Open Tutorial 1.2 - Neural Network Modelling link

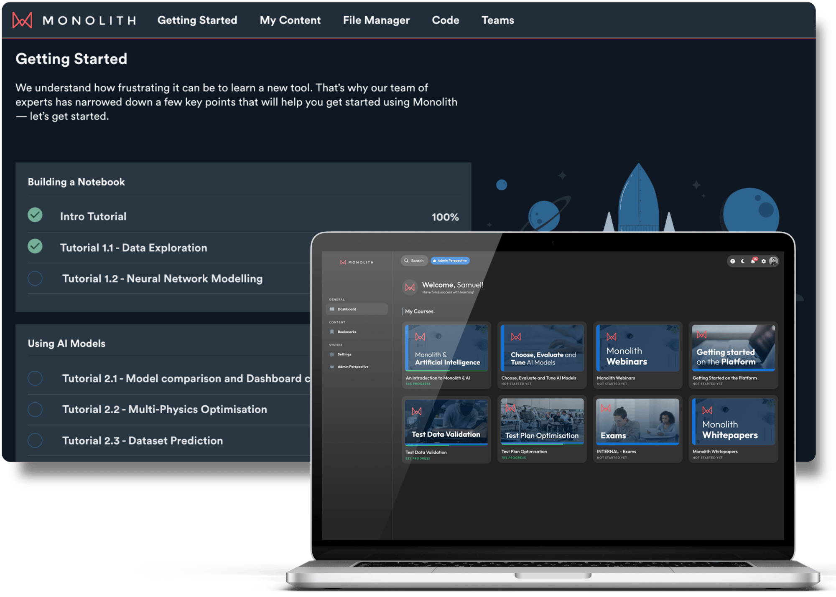(163, 278)
